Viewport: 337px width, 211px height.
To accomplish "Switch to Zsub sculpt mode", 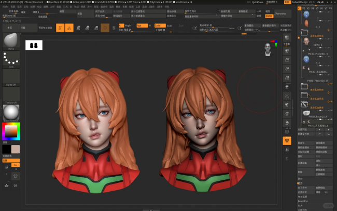I will tap(170, 25).
